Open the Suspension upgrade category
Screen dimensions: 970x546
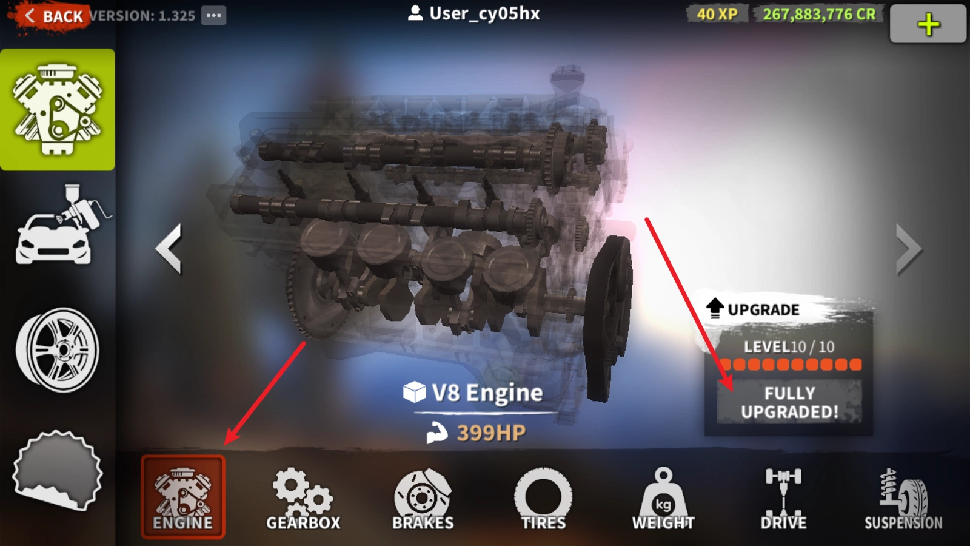coord(903,499)
